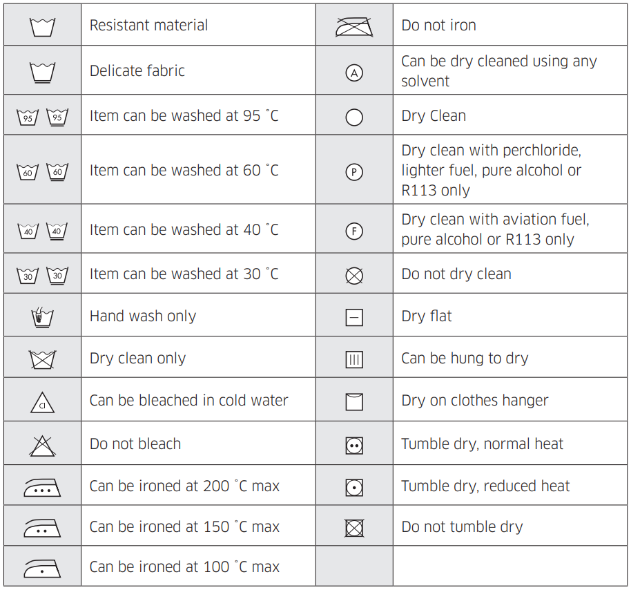631x590 pixels.
Task: Click the "Dry on clothes hanger" text
Action: [x=475, y=401]
